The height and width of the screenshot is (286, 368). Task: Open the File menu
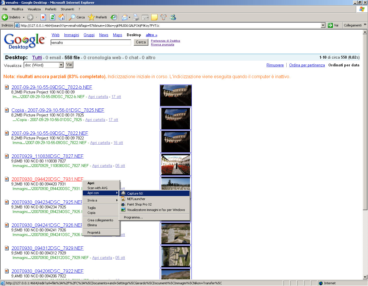5,9
